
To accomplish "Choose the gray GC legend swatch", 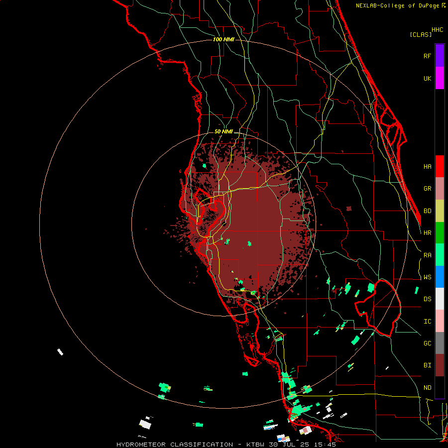I will pyautogui.click(x=440, y=343).
